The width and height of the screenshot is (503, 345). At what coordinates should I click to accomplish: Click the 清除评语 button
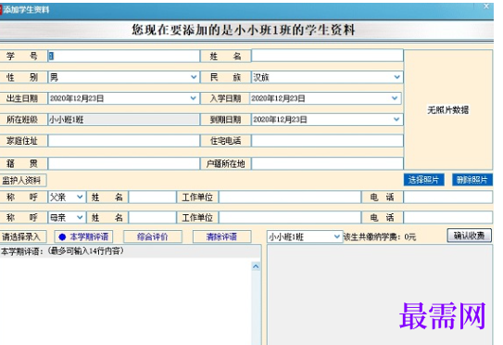coord(221,236)
